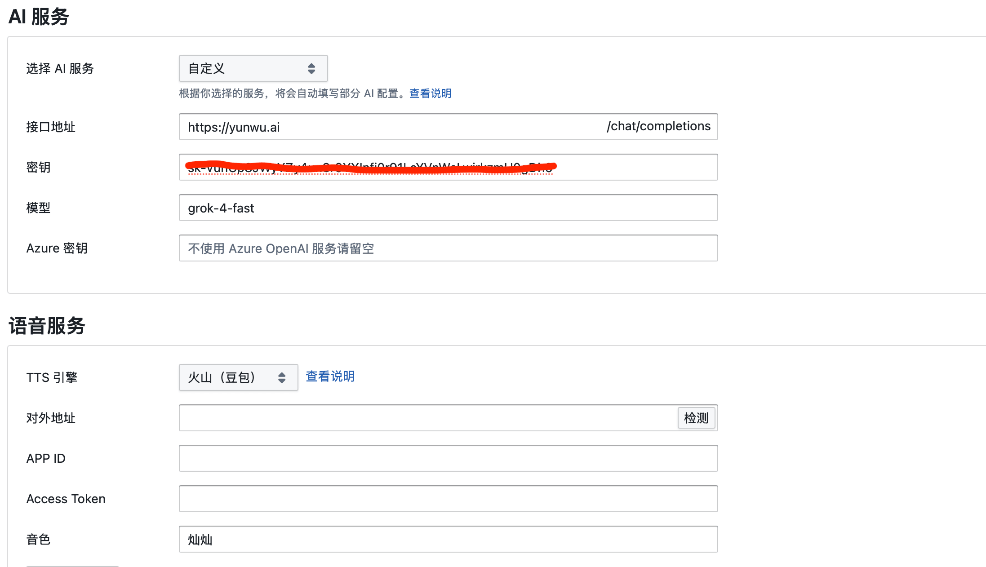Screen dimensions: 986x567
Task: Click the 音色 field containing 灿灿
Action: 448,540
